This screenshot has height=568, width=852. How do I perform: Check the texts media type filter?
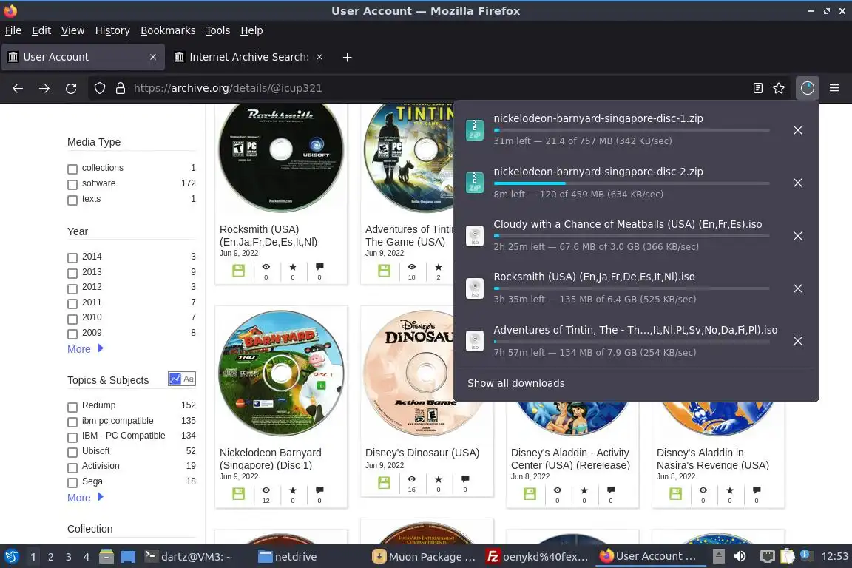(x=72, y=200)
